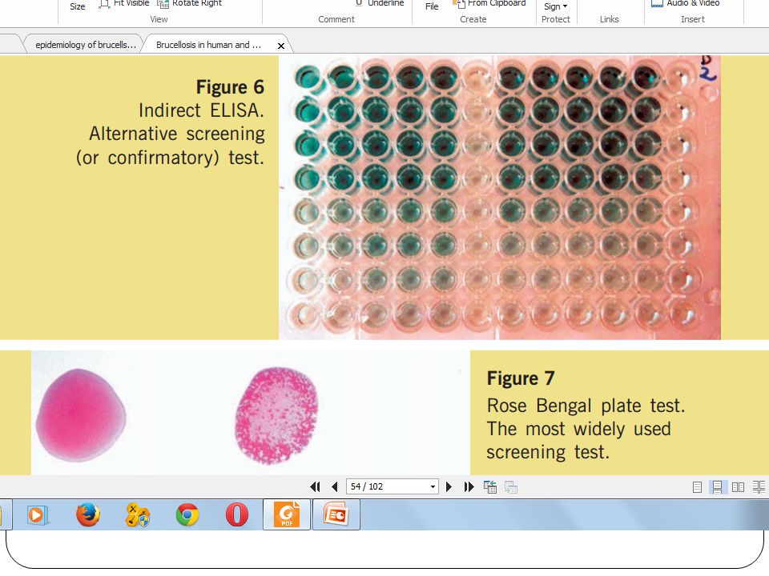
Task: Click the Fit Visible ribbon button
Action: click(124, 4)
